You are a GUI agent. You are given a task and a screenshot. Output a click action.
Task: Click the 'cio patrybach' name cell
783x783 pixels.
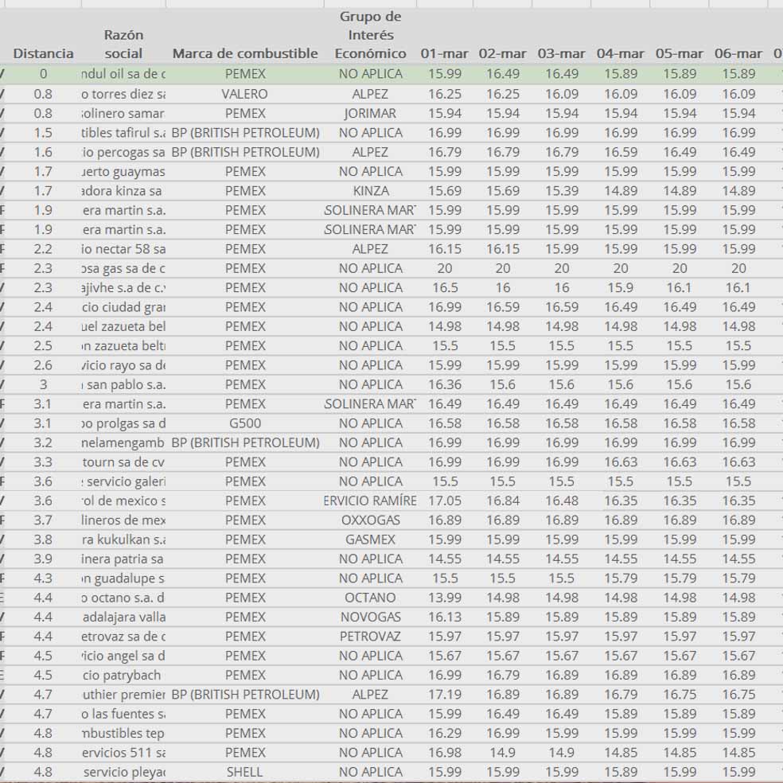pyautogui.click(x=124, y=675)
